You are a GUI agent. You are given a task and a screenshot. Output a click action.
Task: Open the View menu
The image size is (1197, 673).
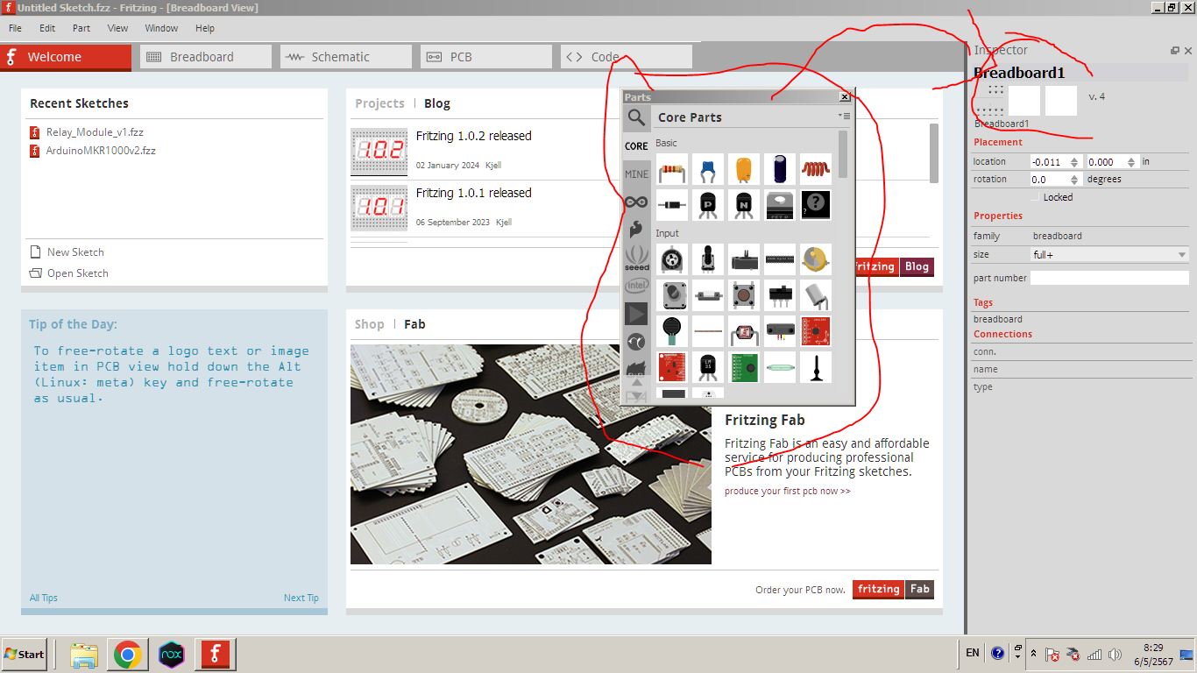117,28
